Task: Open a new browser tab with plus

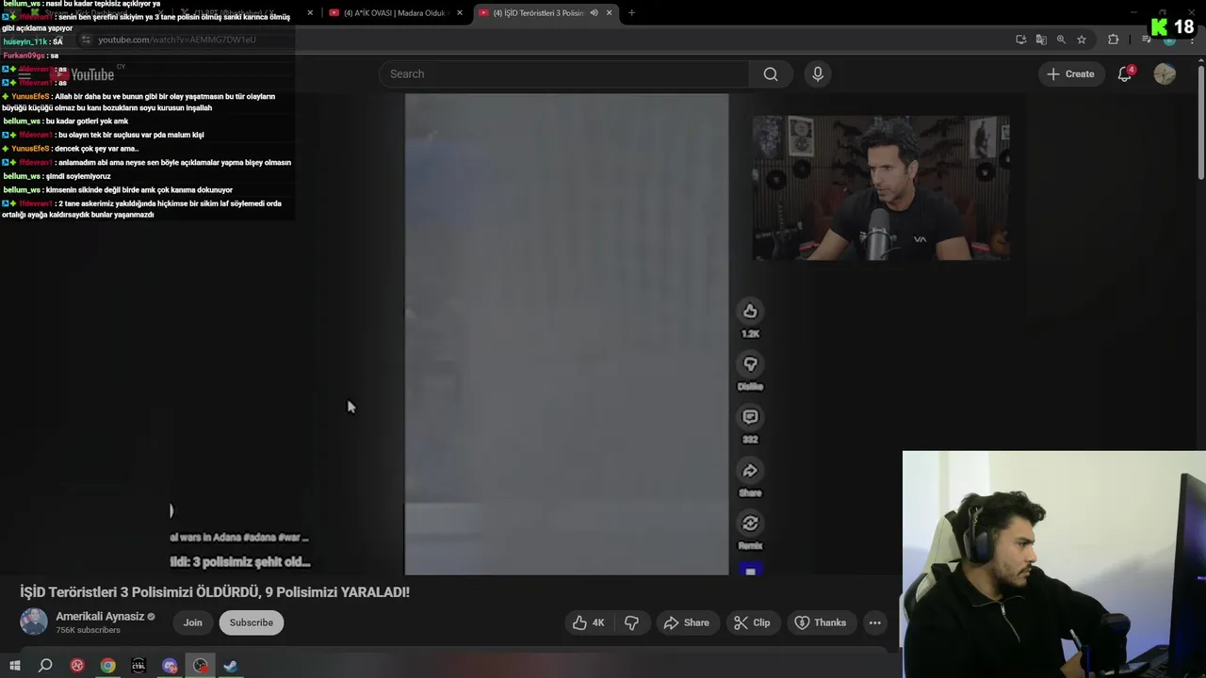Action: tap(631, 12)
